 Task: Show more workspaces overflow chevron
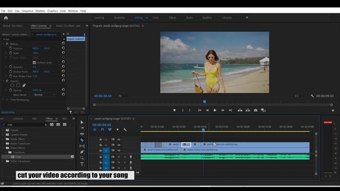click(246, 18)
